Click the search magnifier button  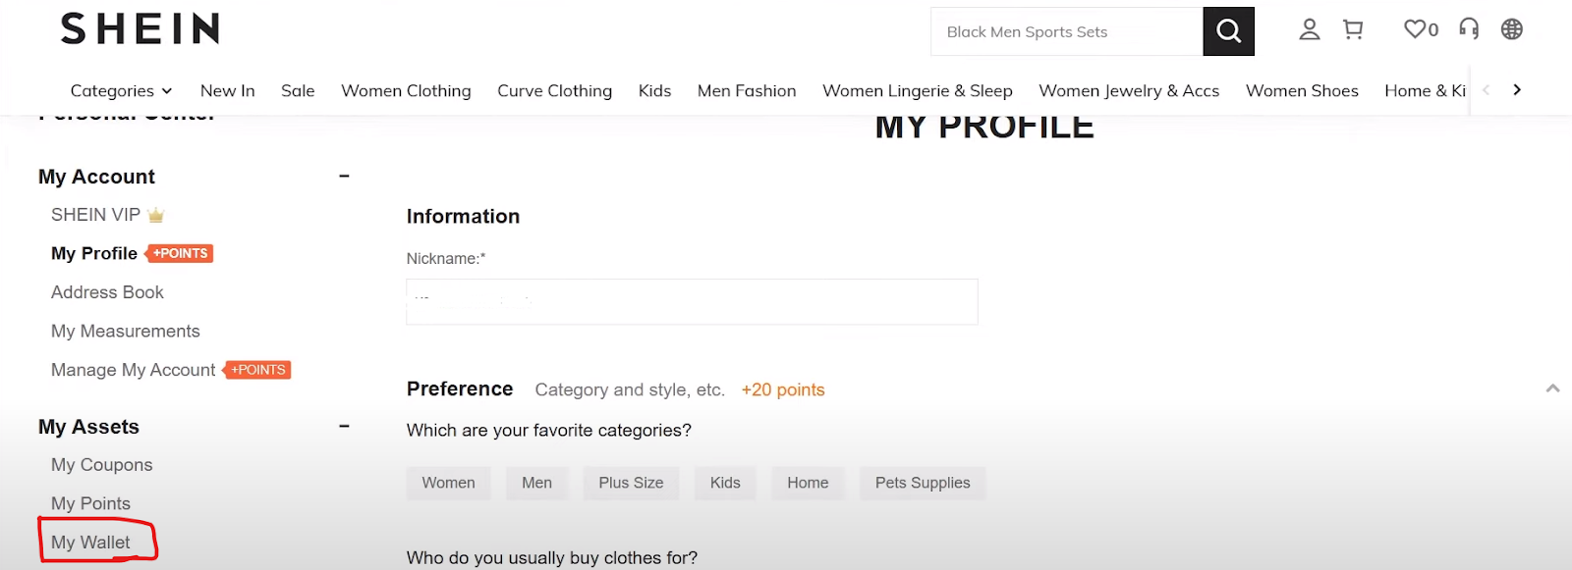[1228, 31]
